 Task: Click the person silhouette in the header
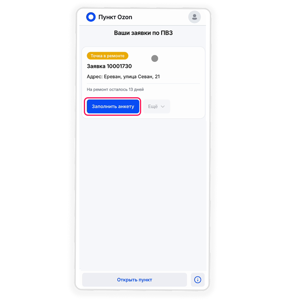194,17
